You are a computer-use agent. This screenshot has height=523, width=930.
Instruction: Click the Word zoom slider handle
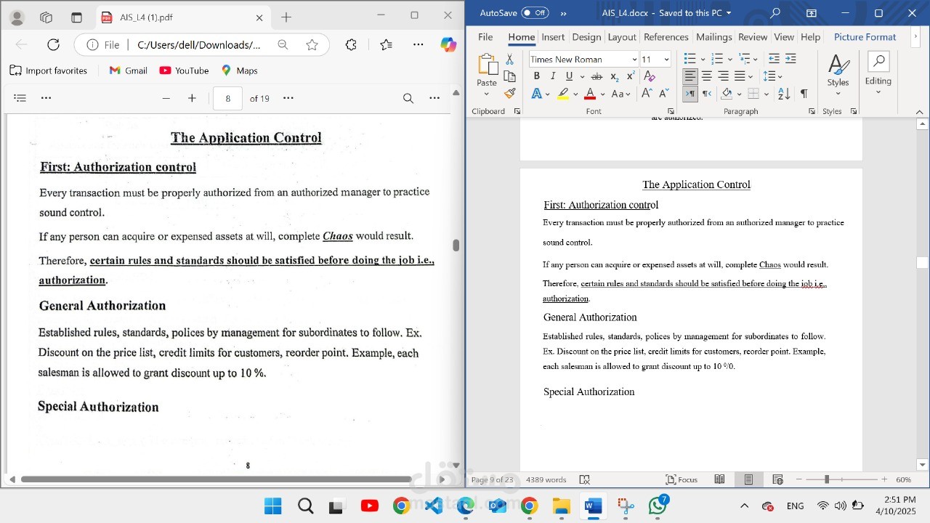(827, 479)
